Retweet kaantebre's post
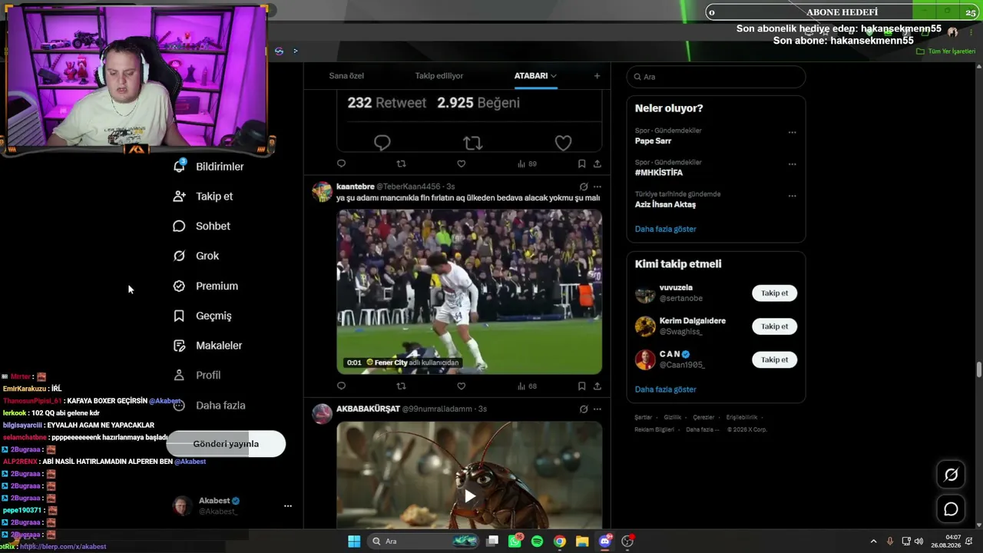 pos(401,386)
